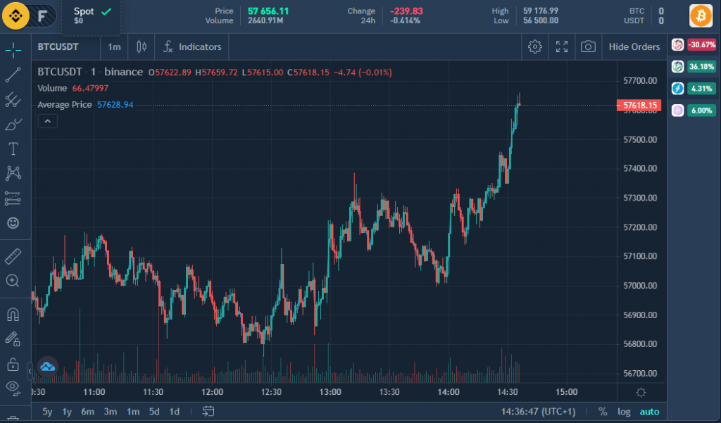Open the Go to date calendar icon
721x423 pixels.
tap(208, 411)
